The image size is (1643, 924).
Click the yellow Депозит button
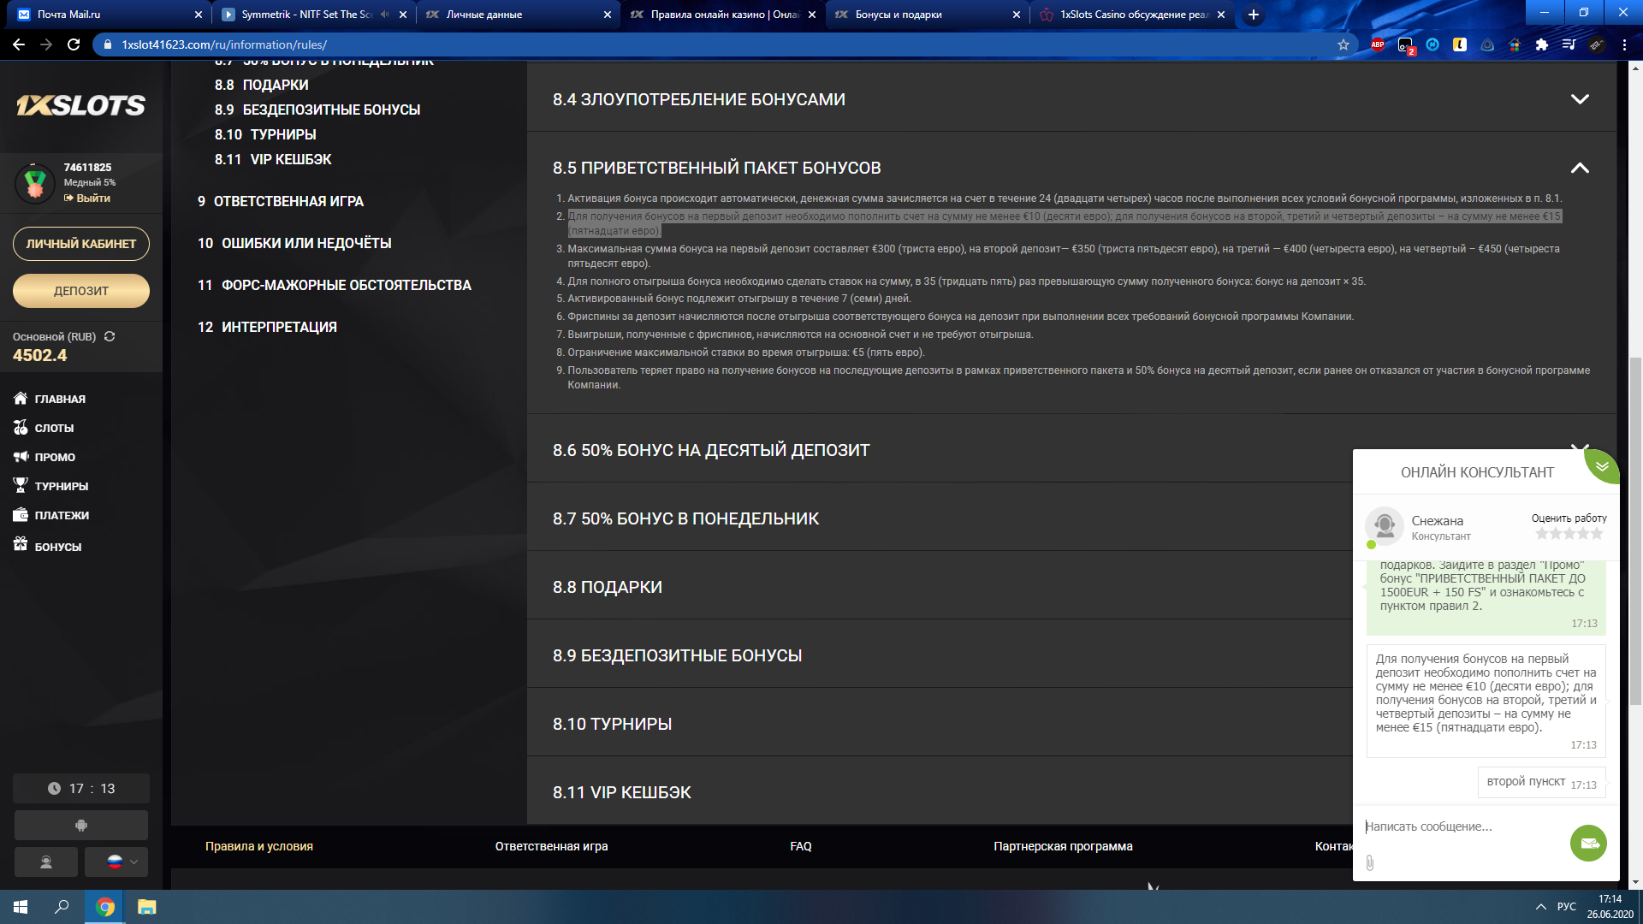pos(81,291)
